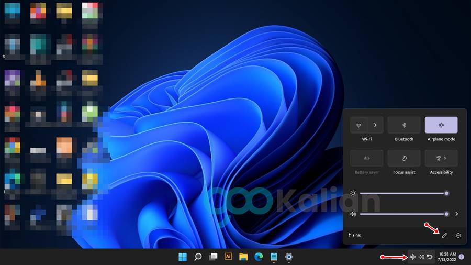Click airplane mode tray icon
The image size is (471, 265).
[x=413, y=257]
